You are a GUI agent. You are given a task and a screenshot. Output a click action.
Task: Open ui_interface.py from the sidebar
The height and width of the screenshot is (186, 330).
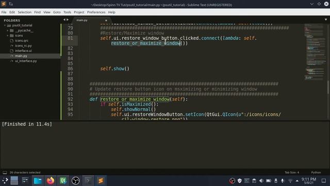tap(26, 61)
